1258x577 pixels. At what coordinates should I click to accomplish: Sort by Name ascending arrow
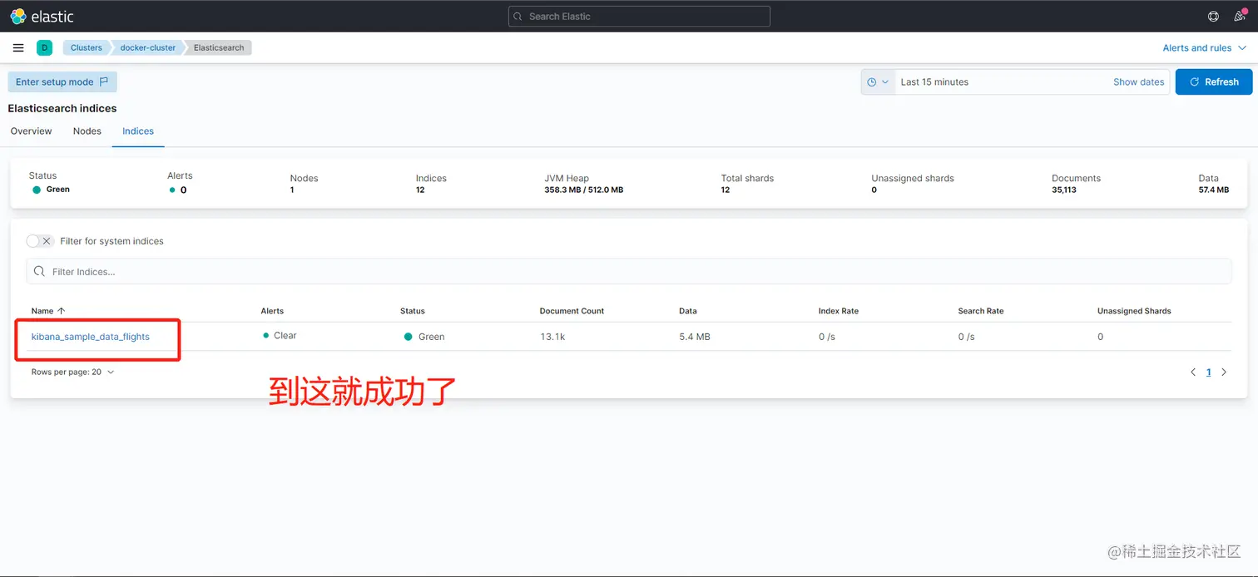tap(61, 311)
